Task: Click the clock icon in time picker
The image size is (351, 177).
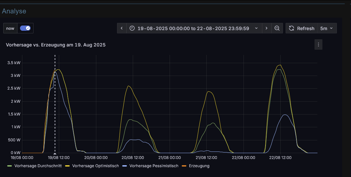Action: point(132,28)
